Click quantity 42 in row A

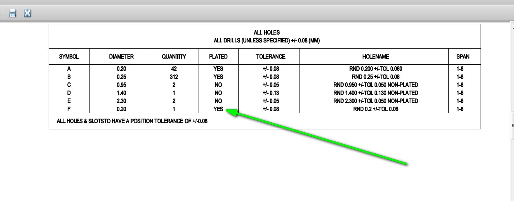point(174,69)
